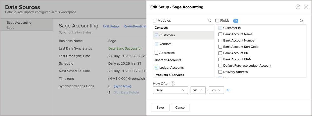Click the Edit Setup link
This screenshot has width=312, height=116.
click(111, 26)
